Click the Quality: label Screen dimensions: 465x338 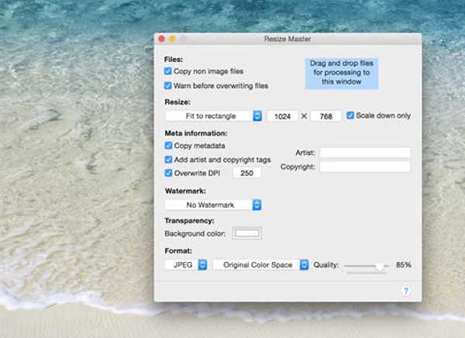click(326, 264)
